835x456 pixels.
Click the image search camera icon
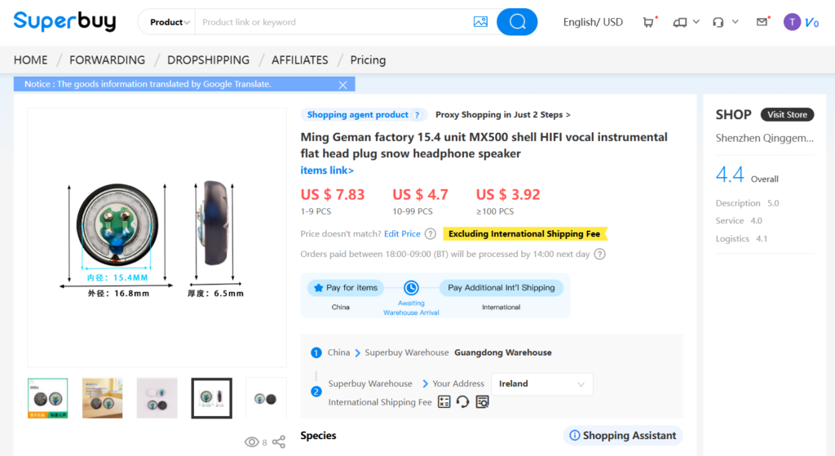(x=480, y=22)
